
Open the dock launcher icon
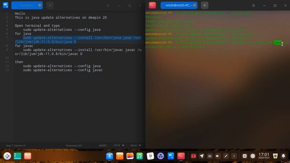point(7,156)
